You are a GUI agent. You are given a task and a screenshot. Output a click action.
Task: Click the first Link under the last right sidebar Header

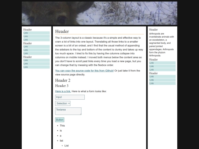(163, 77)
